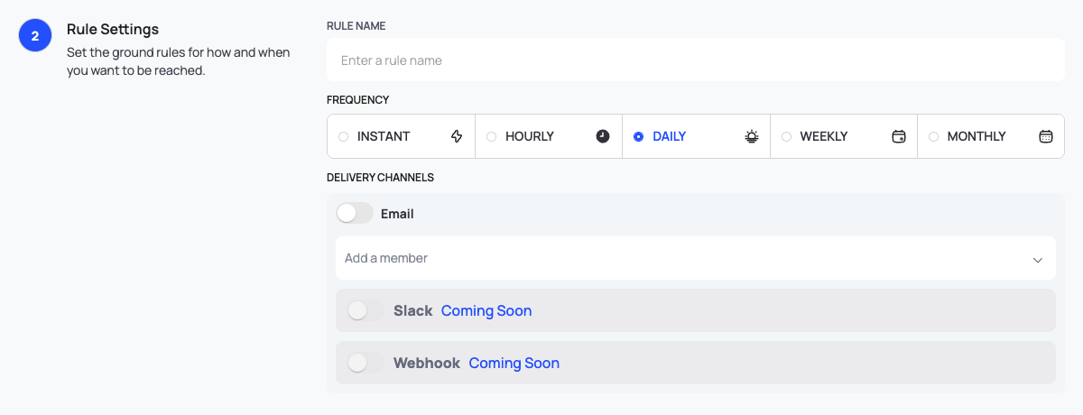Expand member list with chevron arrow

coord(1038,260)
